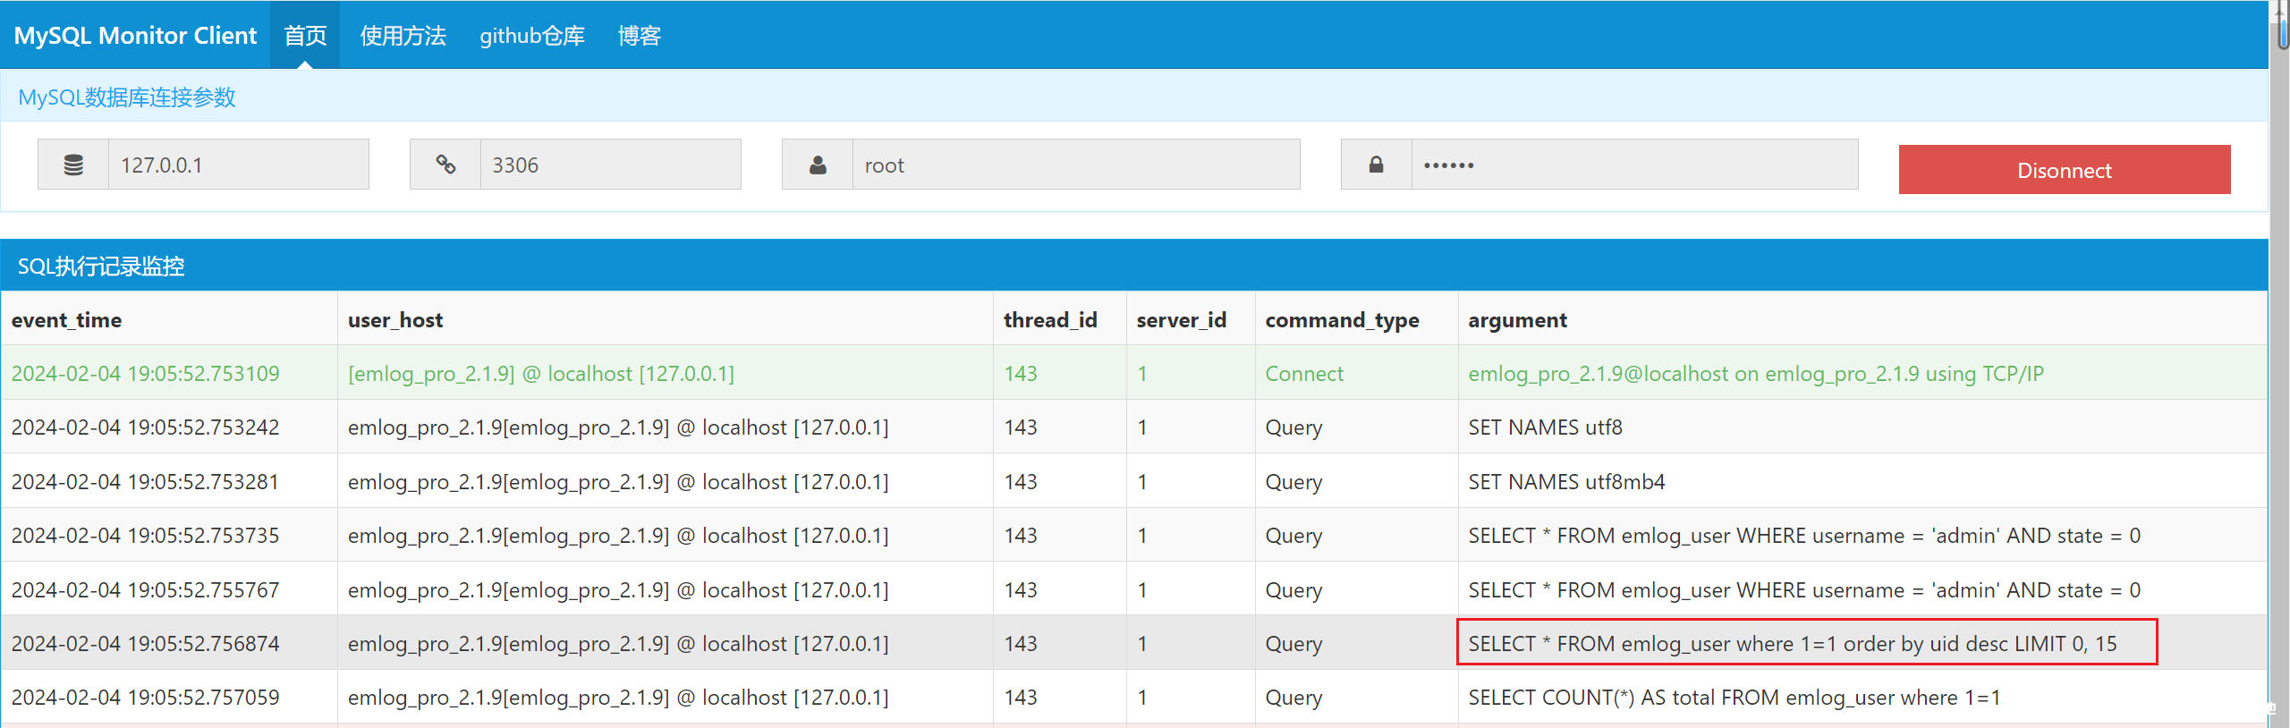Select the green Connect log row
The height and width of the screenshot is (728, 2290).
click(1132, 373)
